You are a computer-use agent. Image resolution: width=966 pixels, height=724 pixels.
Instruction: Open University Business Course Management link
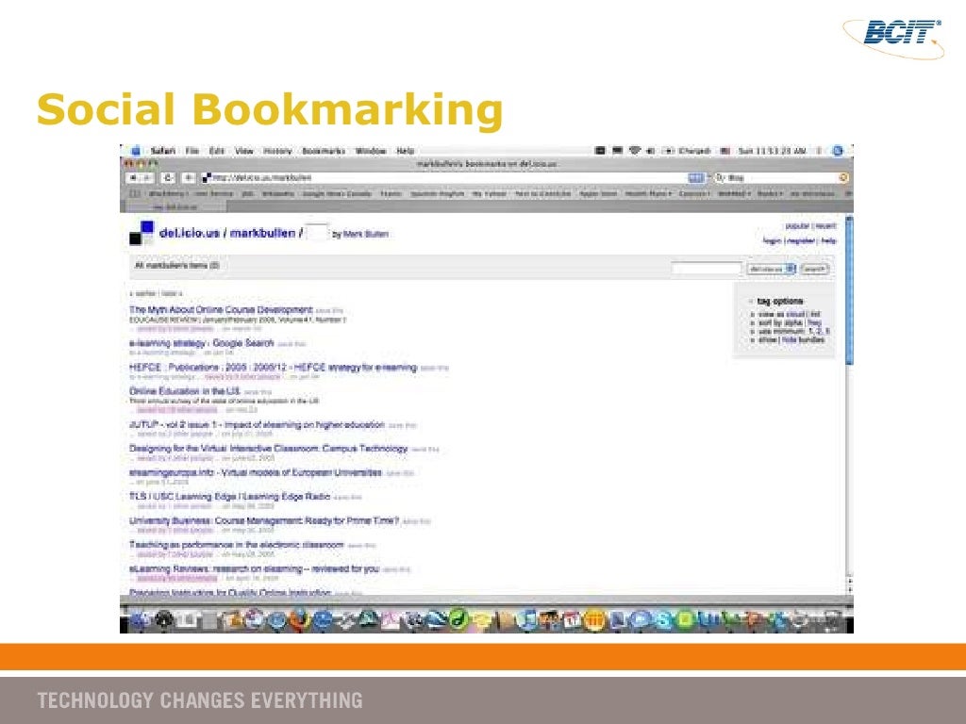pyautogui.click(x=264, y=520)
